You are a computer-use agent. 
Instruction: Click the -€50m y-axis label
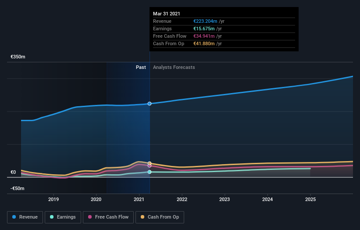tap(18, 188)
